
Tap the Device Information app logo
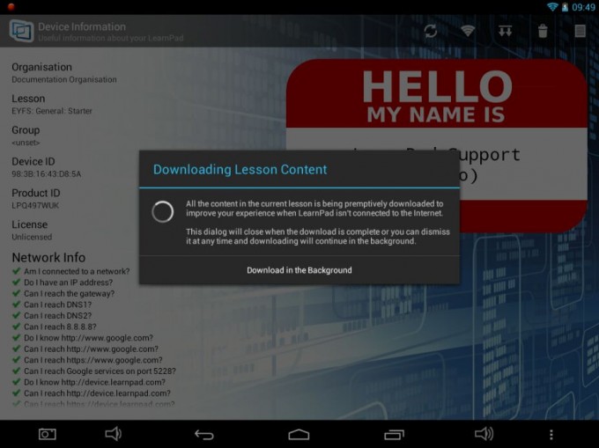[x=21, y=31]
